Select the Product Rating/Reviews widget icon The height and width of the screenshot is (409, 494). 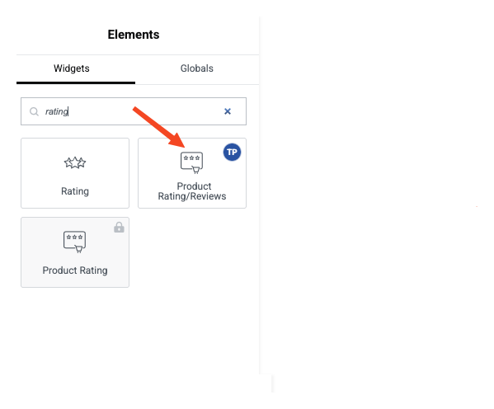pyautogui.click(x=191, y=162)
